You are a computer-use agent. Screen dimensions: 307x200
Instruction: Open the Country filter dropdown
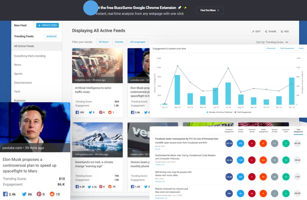(x=119, y=42)
